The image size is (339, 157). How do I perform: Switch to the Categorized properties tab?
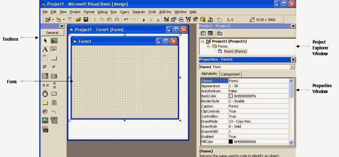pos(230,74)
